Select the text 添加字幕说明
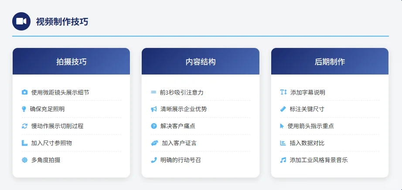The image size is (402, 190). (x=308, y=92)
